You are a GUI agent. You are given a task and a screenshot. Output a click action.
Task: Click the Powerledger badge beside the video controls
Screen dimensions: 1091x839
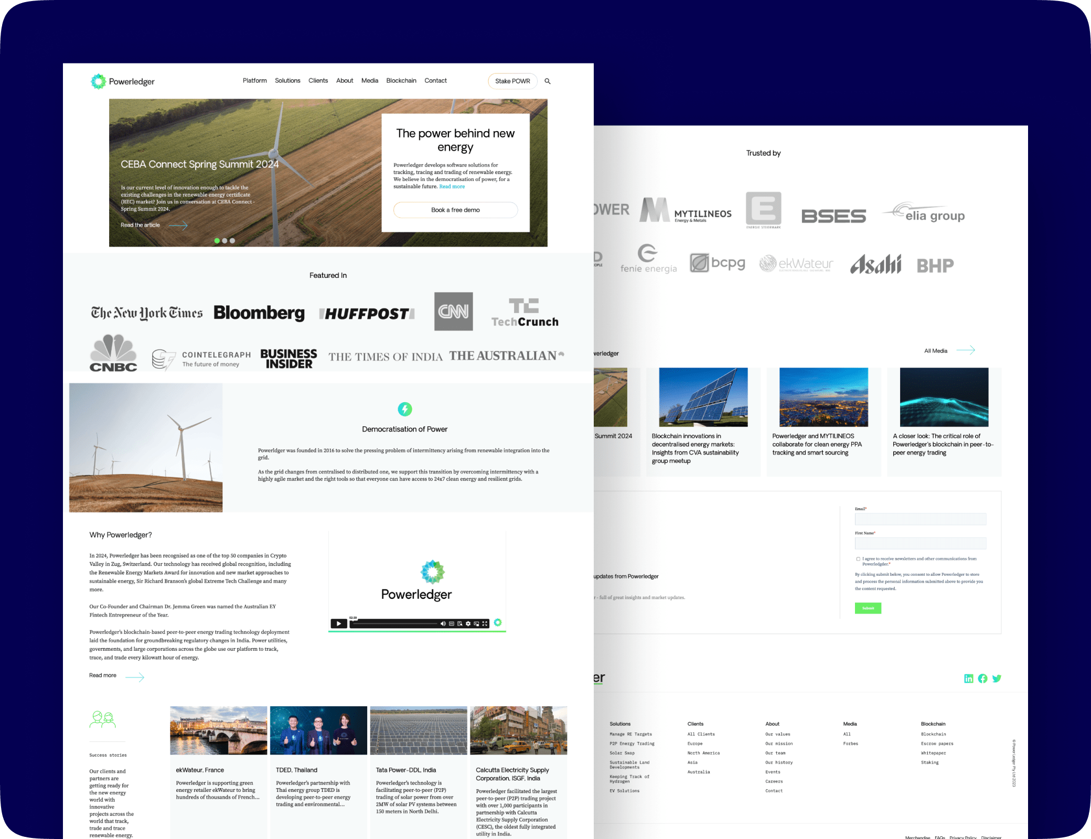pyautogui.click(x=498, y=622)
